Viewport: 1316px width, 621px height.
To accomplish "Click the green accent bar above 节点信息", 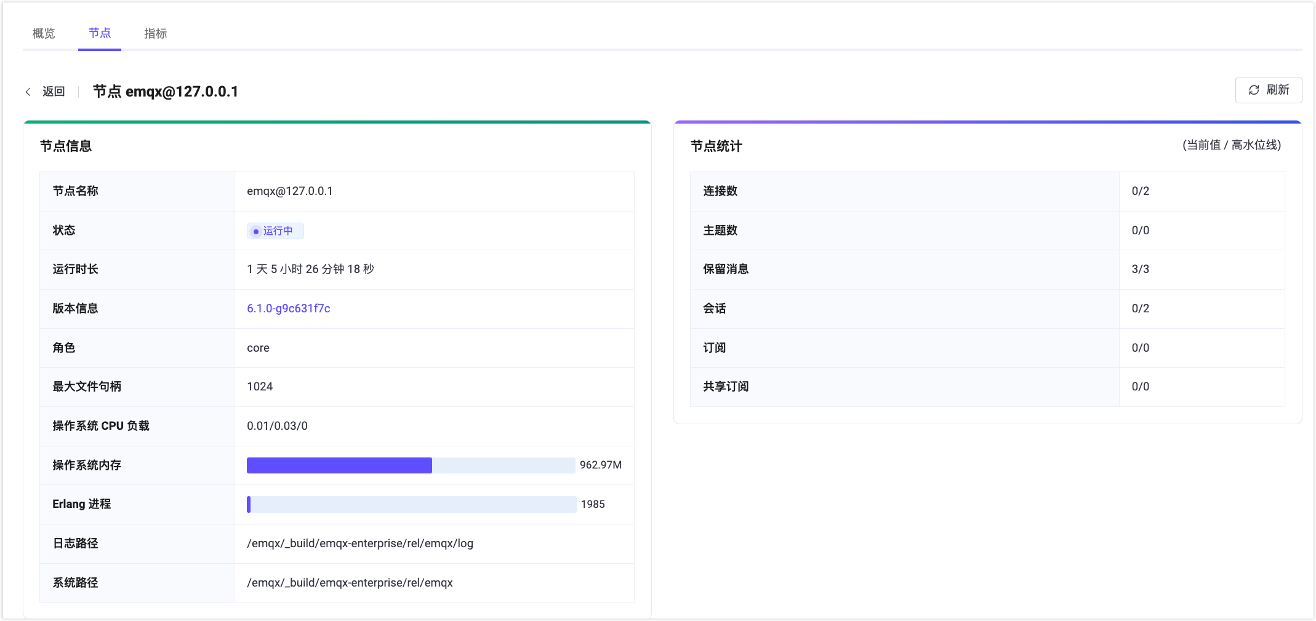I will coord(336,121).
